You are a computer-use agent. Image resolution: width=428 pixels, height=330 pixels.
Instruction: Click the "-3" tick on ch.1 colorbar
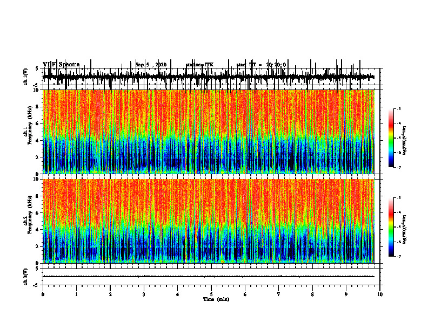tap(399, 109)
